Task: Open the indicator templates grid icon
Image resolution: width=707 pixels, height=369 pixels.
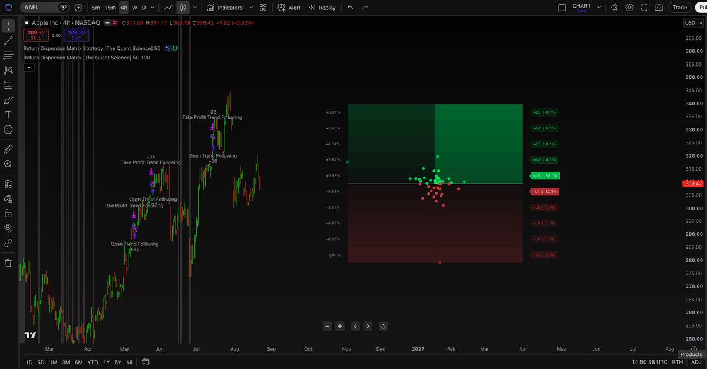Action: coord(263,8)
